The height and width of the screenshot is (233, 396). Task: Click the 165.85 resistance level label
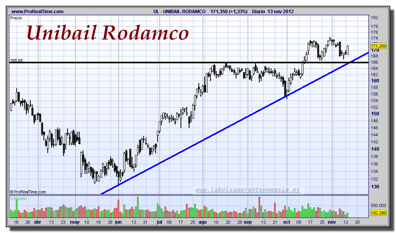tap(16, 61)
